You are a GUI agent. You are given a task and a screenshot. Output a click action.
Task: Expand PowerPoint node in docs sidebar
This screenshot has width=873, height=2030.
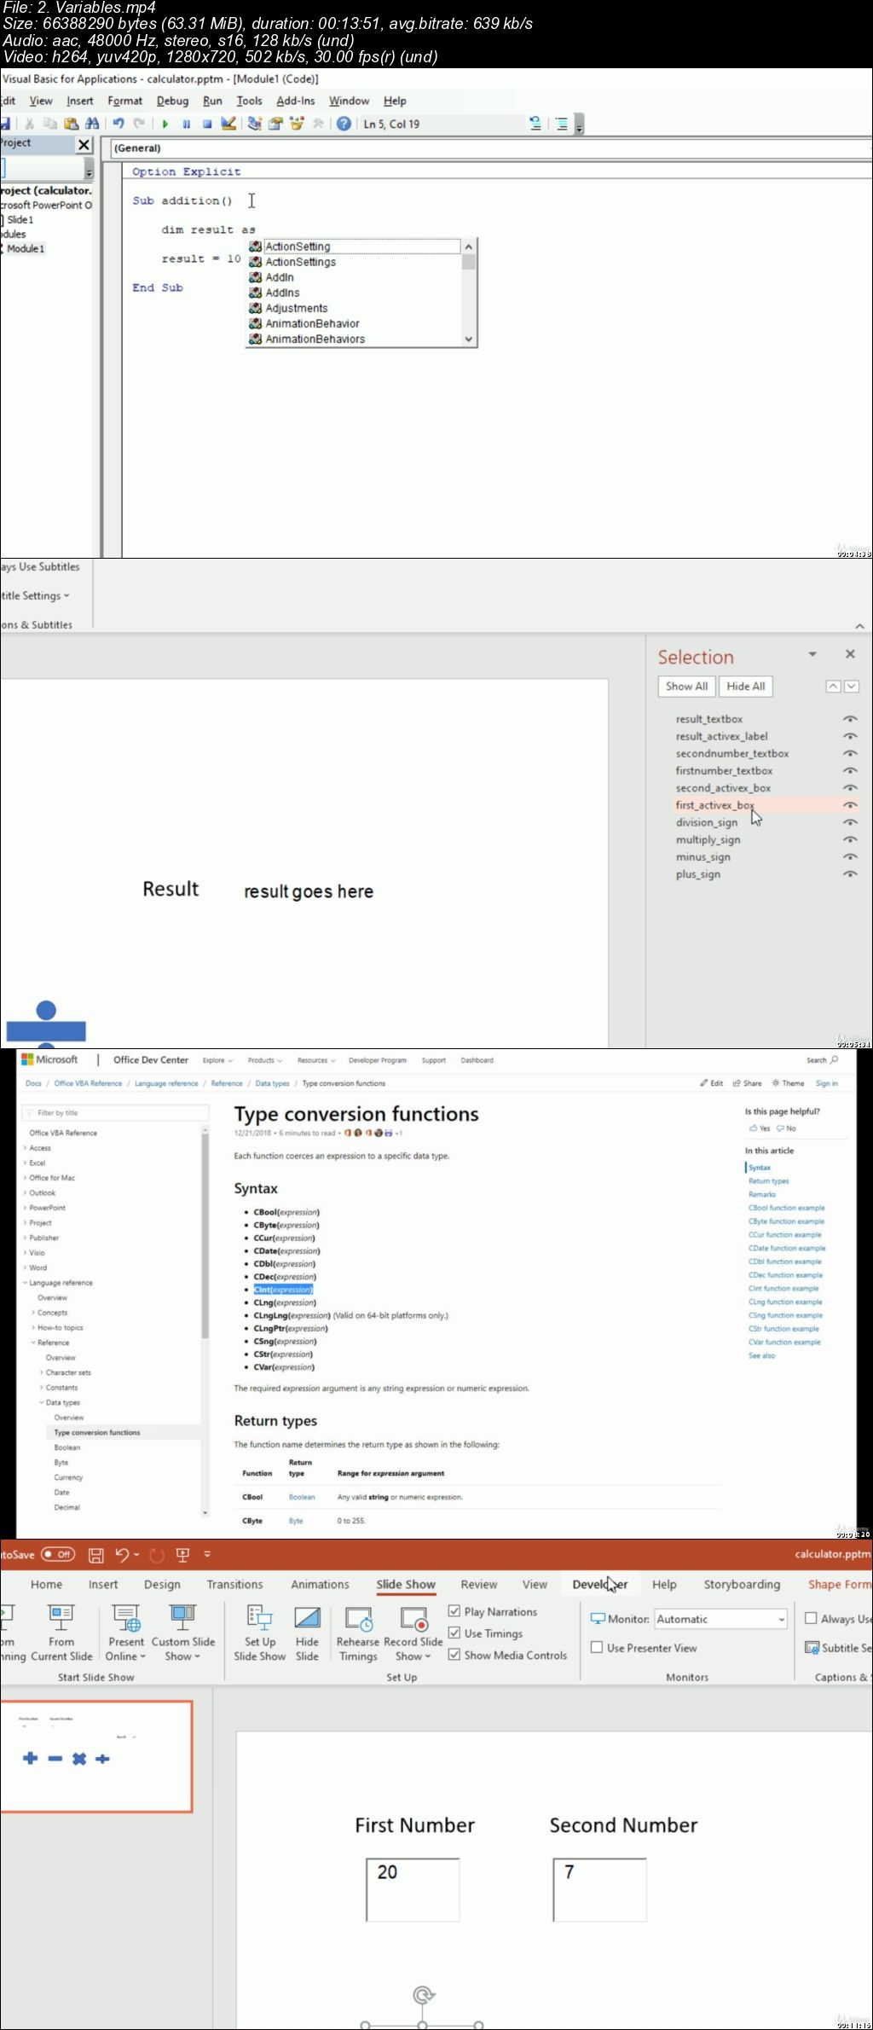tap(26, 1208)
